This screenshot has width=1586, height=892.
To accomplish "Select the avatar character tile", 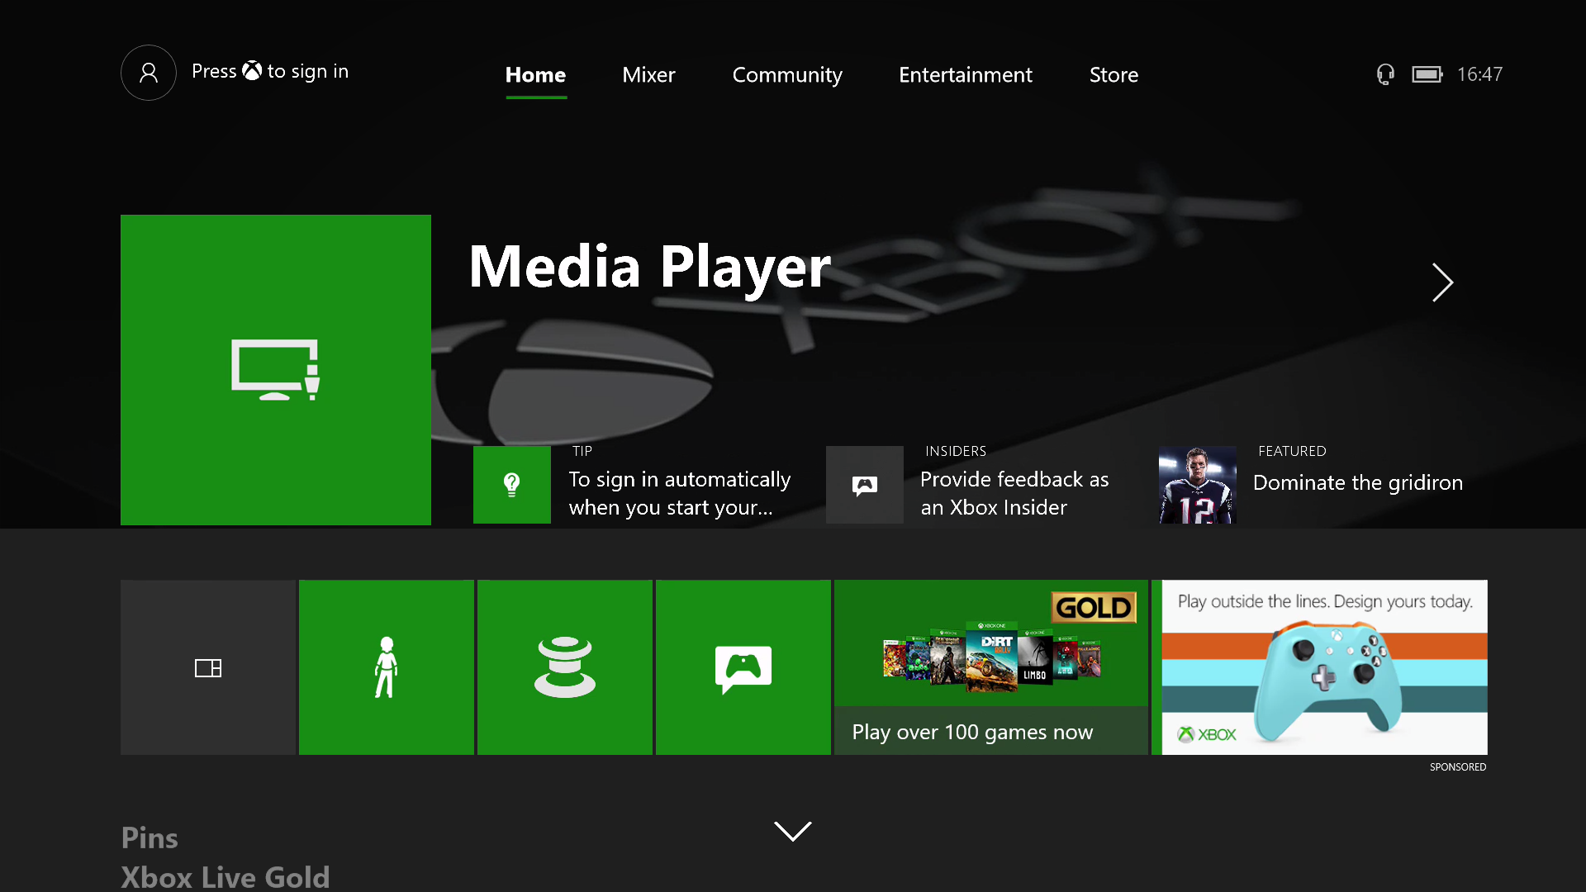I will pos(386,667).
